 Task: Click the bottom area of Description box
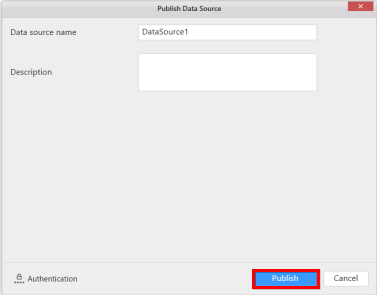pyautogui.click(x=227, y=86)
